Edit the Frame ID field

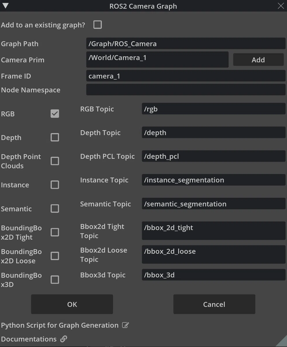(186, 76)
